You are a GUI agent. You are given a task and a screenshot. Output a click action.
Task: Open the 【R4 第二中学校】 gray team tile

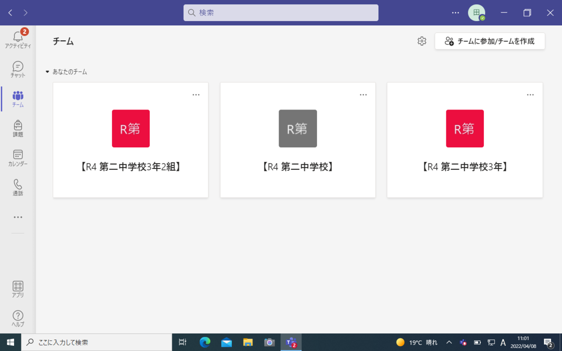click(298, 129)
